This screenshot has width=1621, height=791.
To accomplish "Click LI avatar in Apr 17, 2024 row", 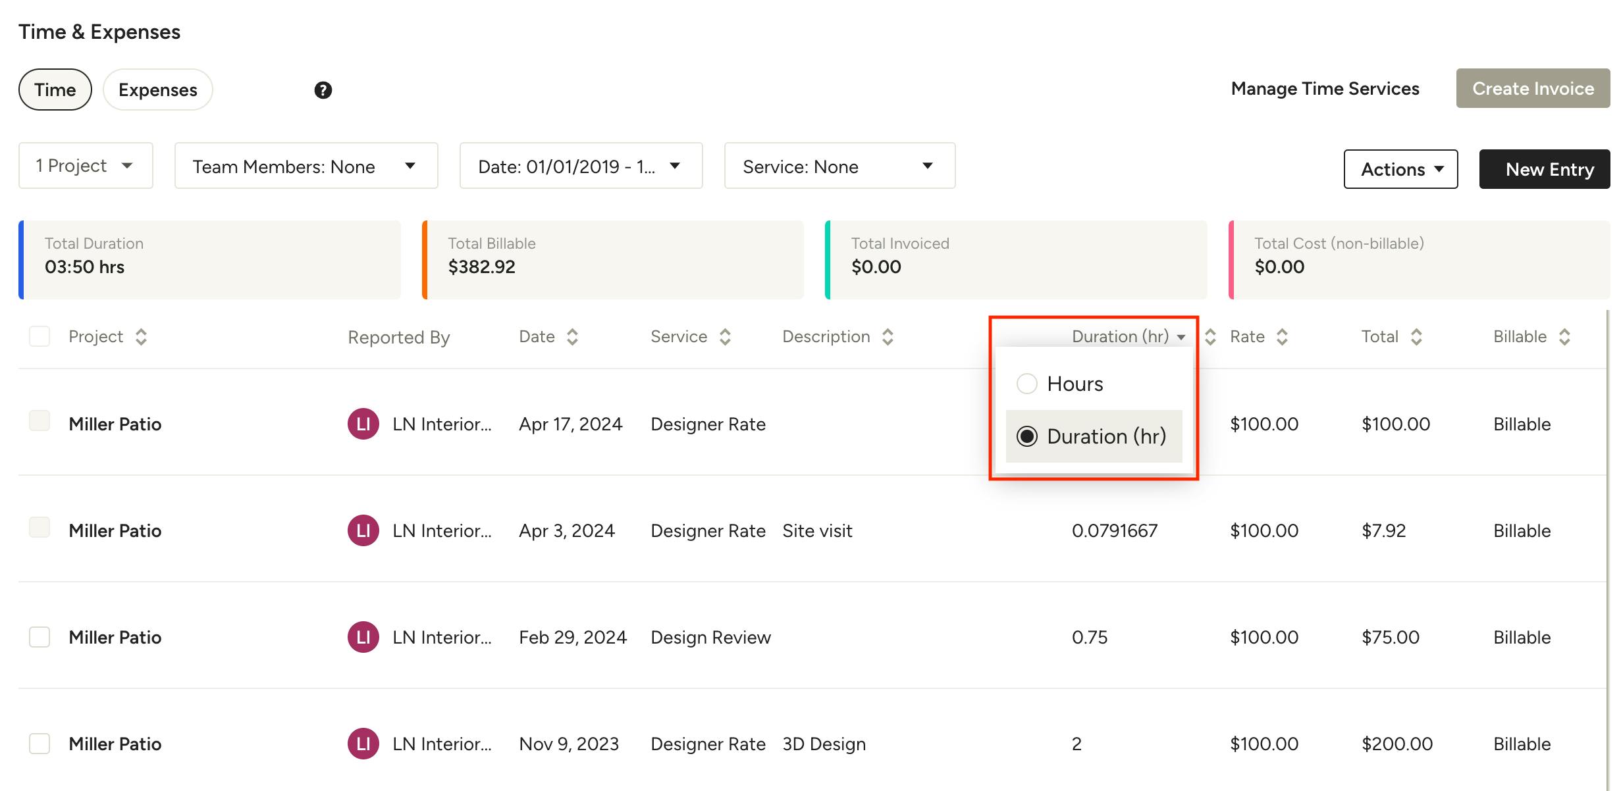I will [363, 424].
